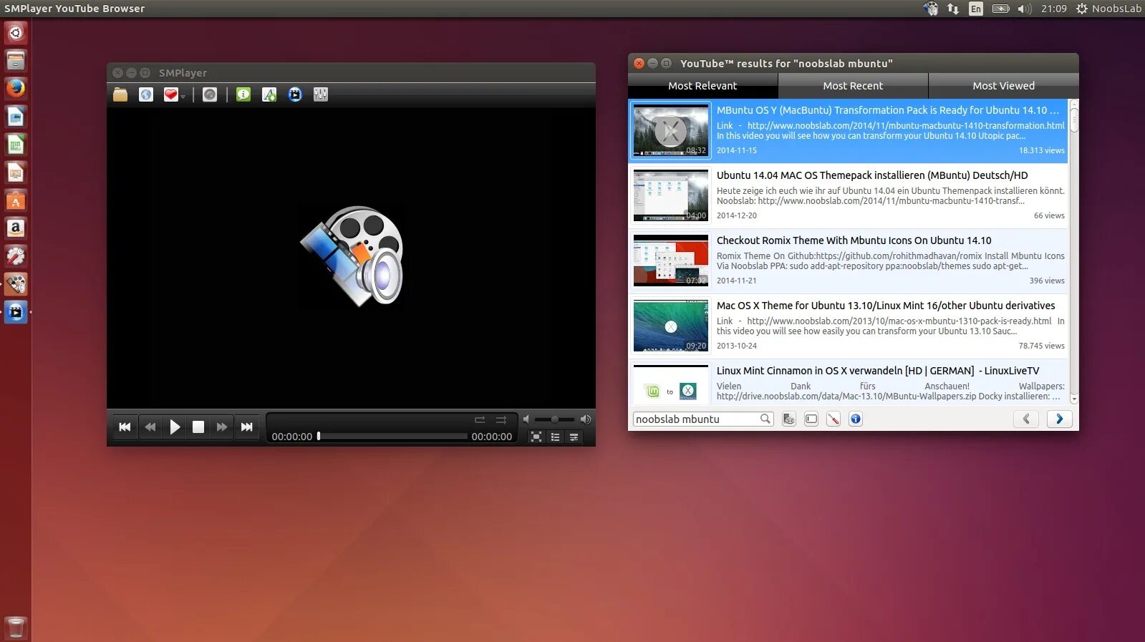1145x642 pixels.
Task: Click the noobslab.com 1410 transformation link text
Action: tap(906, 125)
